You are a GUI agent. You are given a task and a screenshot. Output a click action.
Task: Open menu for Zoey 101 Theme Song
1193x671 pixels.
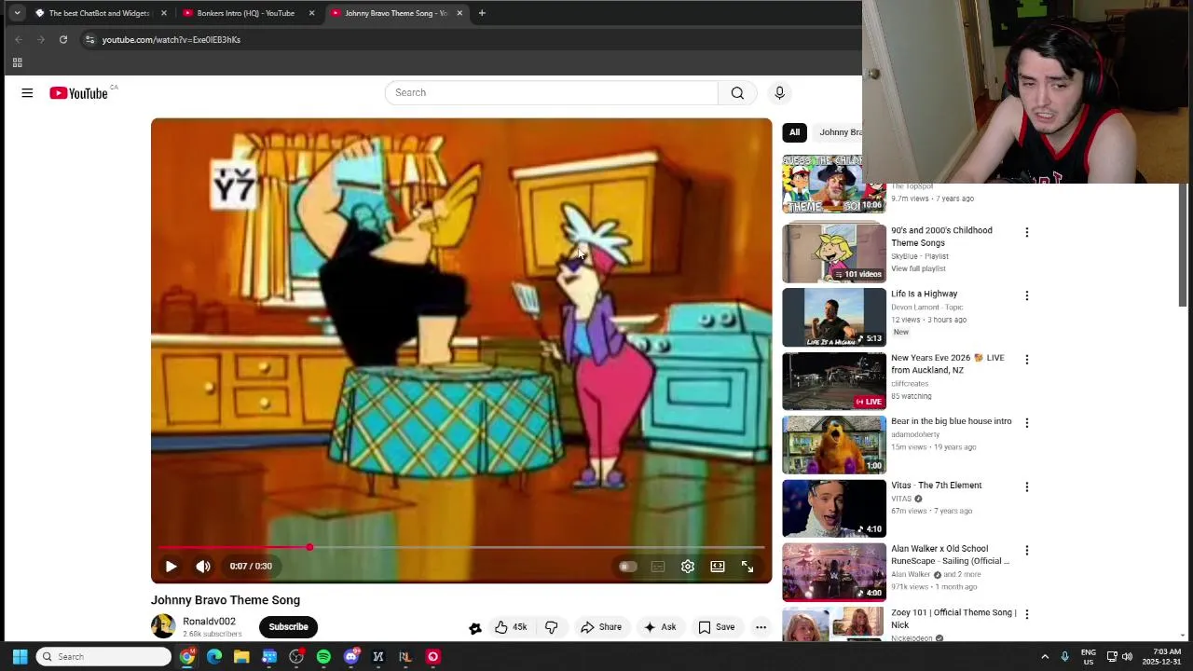click(1027, 613)
